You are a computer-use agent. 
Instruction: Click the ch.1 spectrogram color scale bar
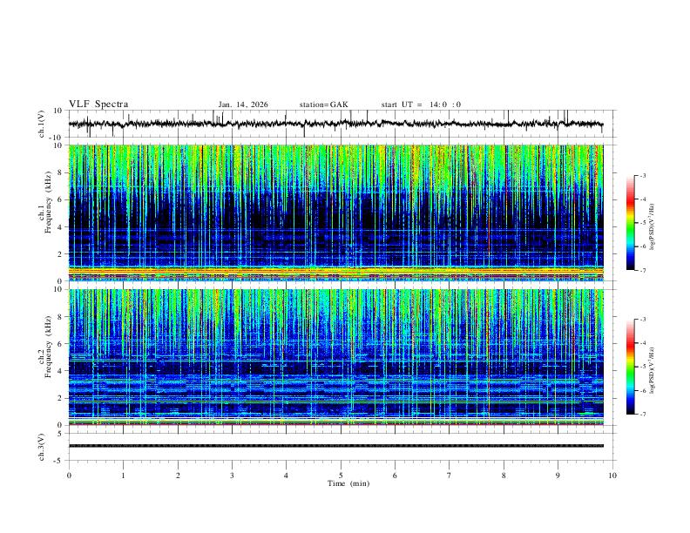click(x=631, y=222)
